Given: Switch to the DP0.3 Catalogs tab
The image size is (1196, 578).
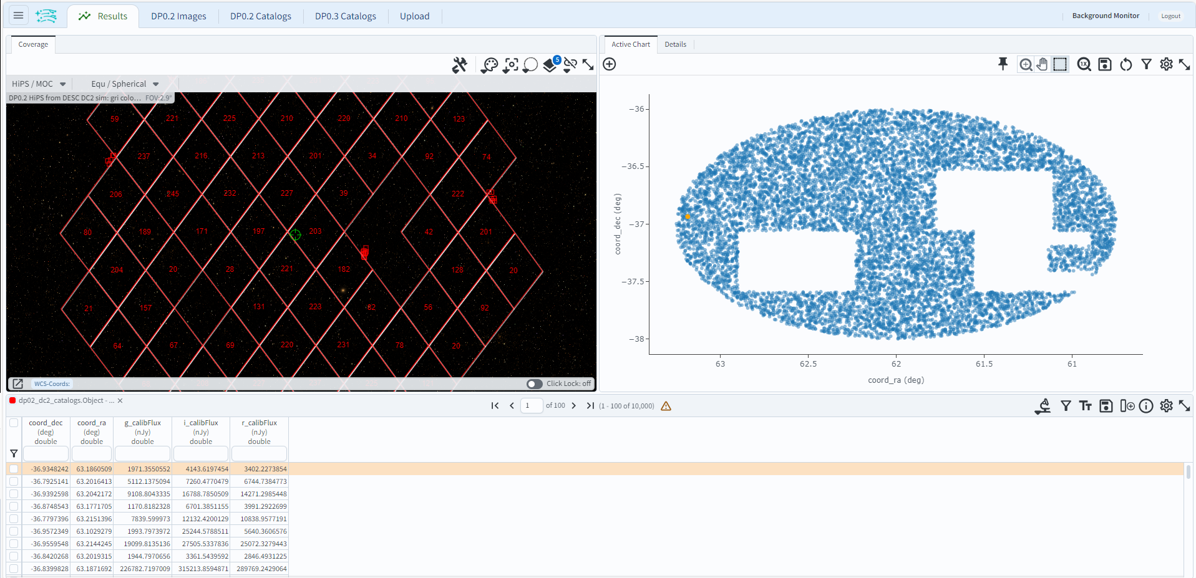Looking at the screenshot, I should click(x=345, y=16).
